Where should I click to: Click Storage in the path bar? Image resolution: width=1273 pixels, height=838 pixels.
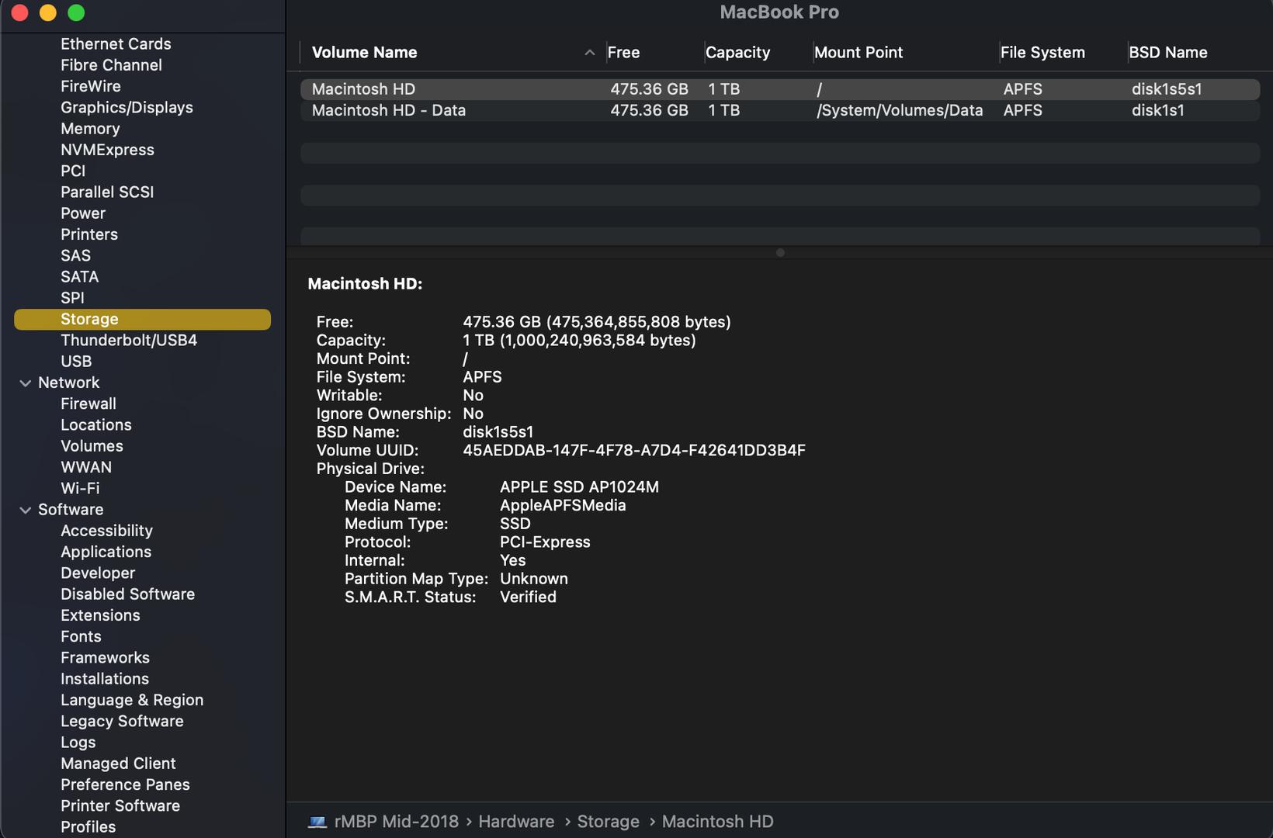pyautogui.click(x=608, y=822)
